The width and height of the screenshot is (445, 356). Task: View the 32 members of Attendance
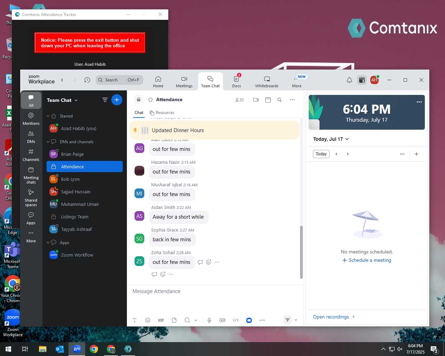240,100
